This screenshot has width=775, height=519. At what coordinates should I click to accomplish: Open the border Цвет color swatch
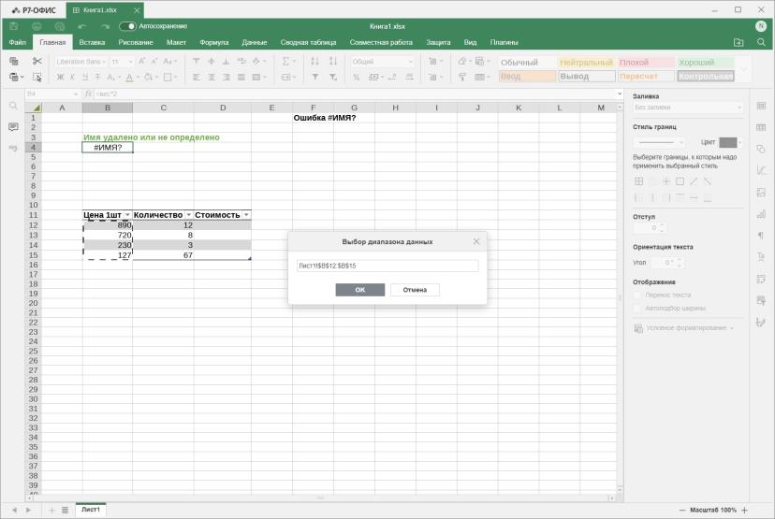click(x=730, y=142)
